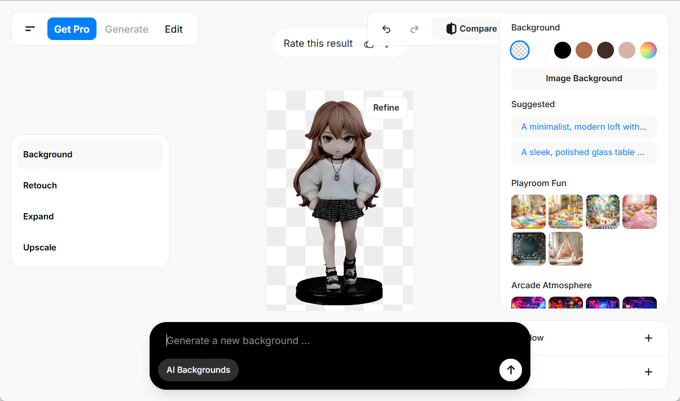The width and height of the screenshot is (680, 401).
Task: Click the thumbs up rating icon
Action: [x=368, y=44]
